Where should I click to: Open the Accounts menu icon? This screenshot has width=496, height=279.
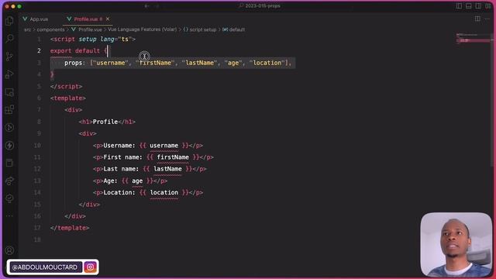pyautogui.click(x=9, y=250)
